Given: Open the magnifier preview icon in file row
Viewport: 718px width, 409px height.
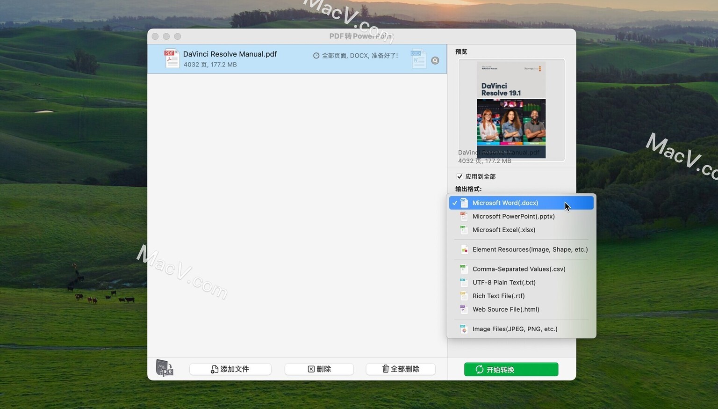Looking at the screenshot, I should click(x=435, y=60).
